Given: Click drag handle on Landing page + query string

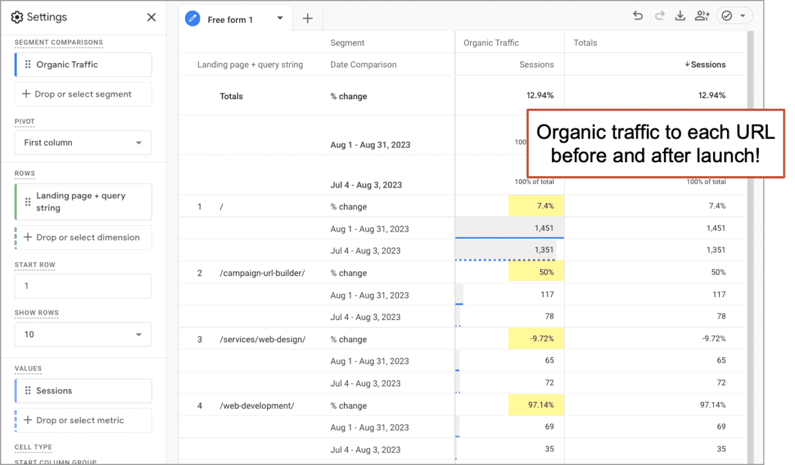Looking at the screenshot, I should (x=27, y=202).
